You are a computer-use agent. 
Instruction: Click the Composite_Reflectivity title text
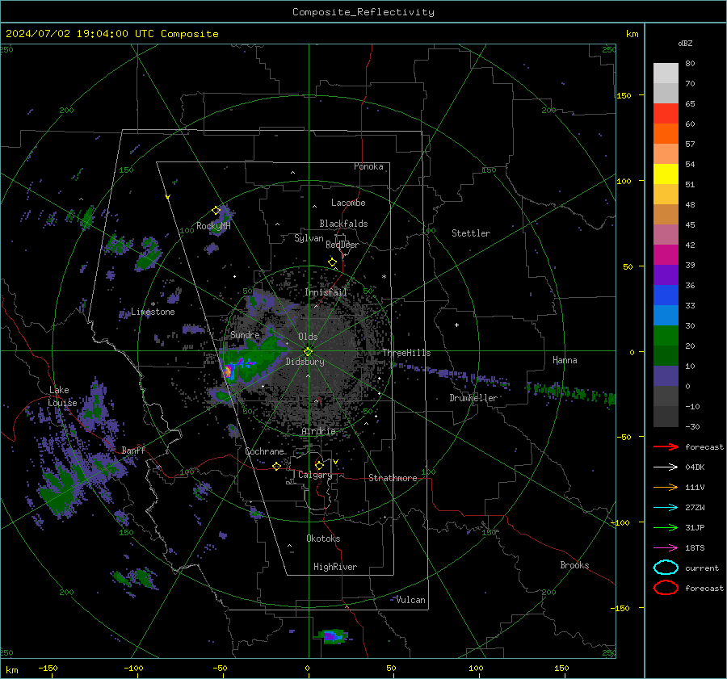tap(363, 12)
